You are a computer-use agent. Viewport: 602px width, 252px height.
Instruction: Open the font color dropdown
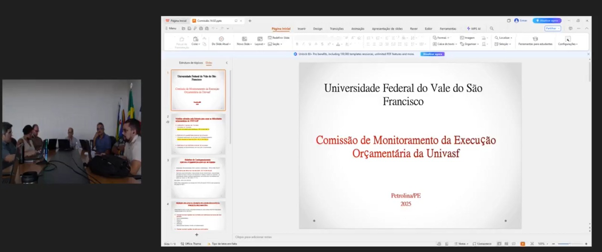pyautogui.click(x=342, y=44)
